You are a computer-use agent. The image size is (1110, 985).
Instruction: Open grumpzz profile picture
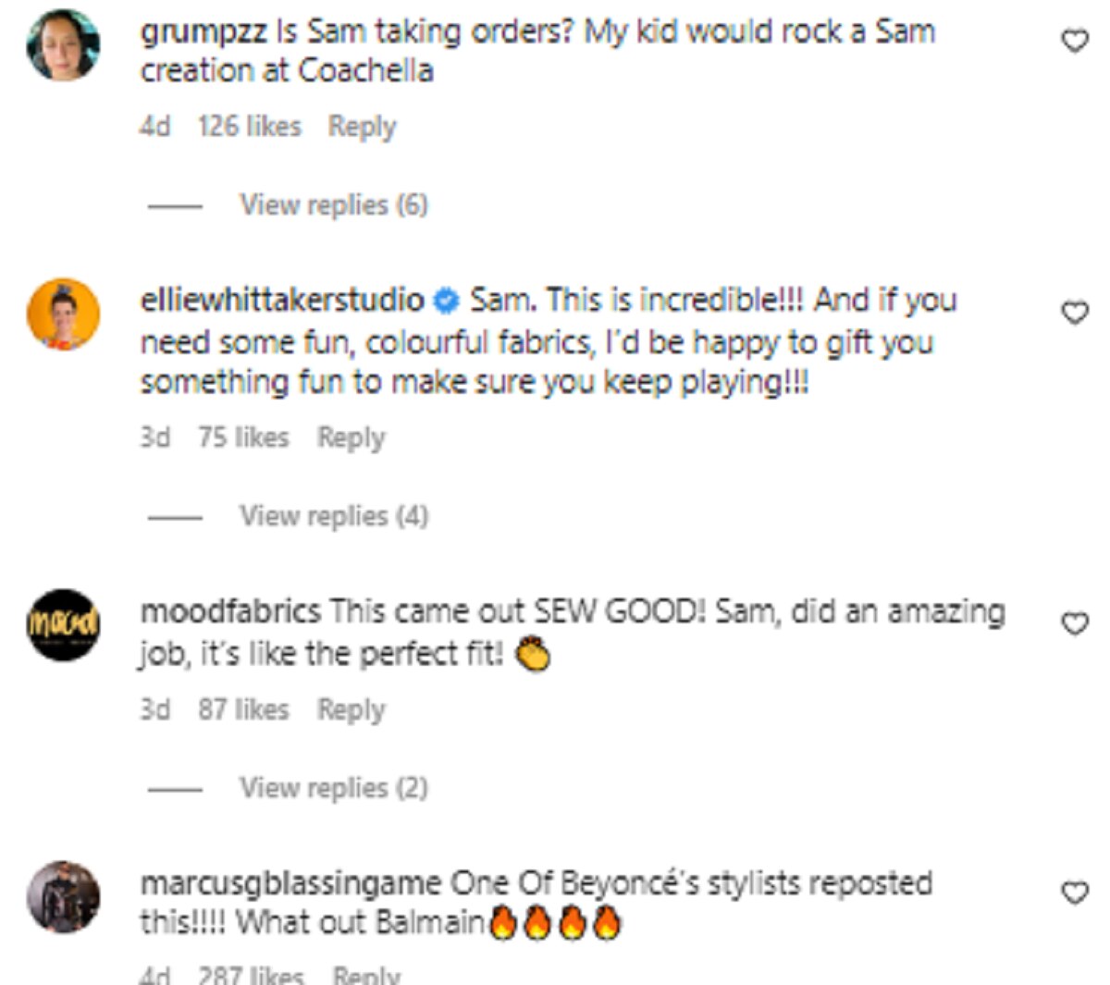63,44
